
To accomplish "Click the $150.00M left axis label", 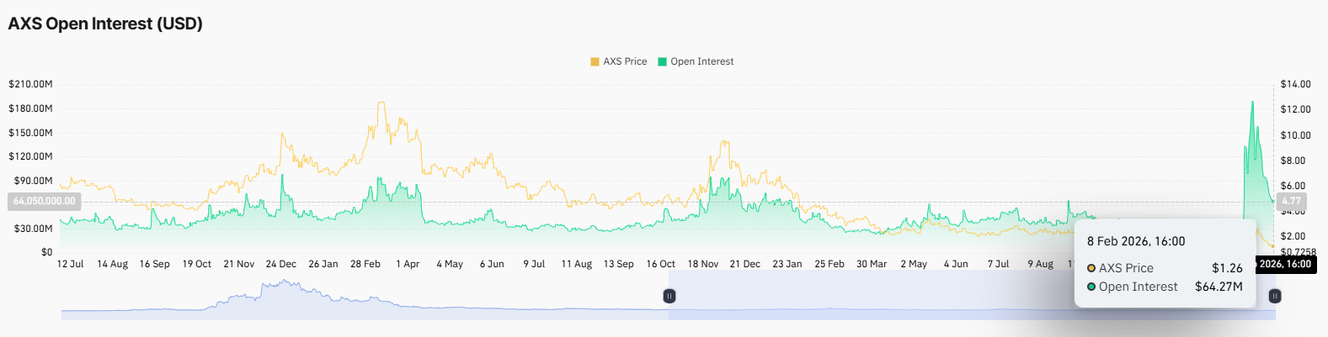I will tap(30, 133).
